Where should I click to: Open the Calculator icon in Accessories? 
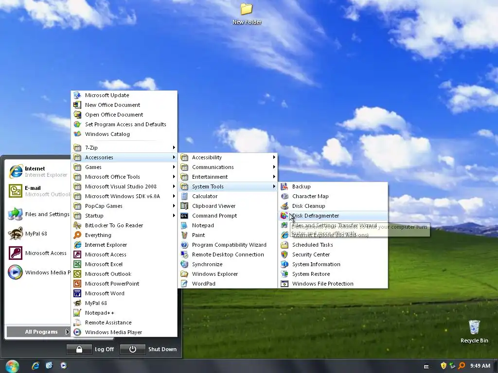click(184, 196)
